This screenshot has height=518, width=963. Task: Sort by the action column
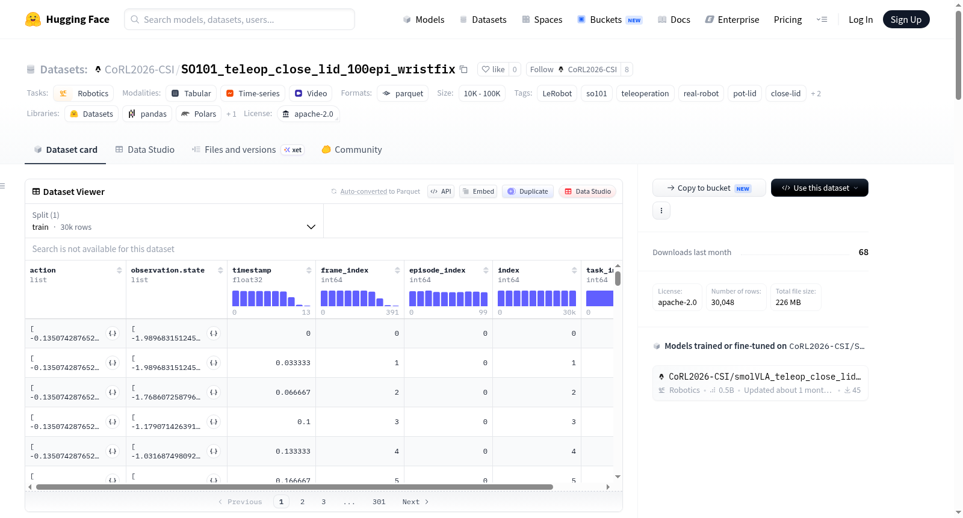coord(119,270)
